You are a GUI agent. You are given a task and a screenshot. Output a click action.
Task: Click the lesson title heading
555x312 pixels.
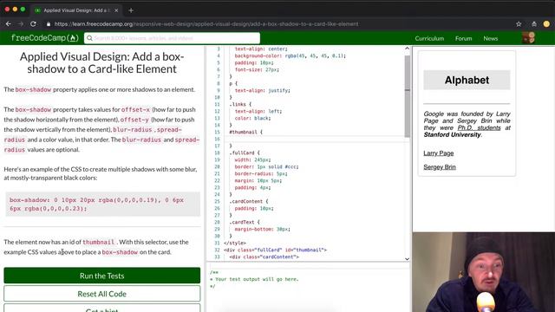102,62
